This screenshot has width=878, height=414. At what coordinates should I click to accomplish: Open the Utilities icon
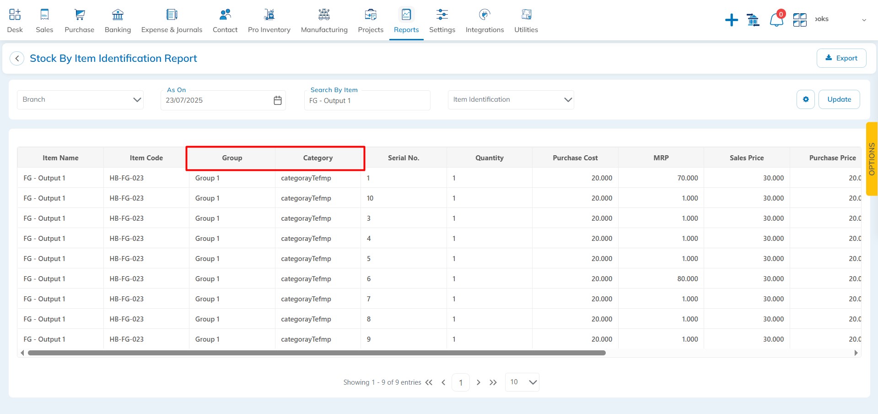(x=526, y=15)
